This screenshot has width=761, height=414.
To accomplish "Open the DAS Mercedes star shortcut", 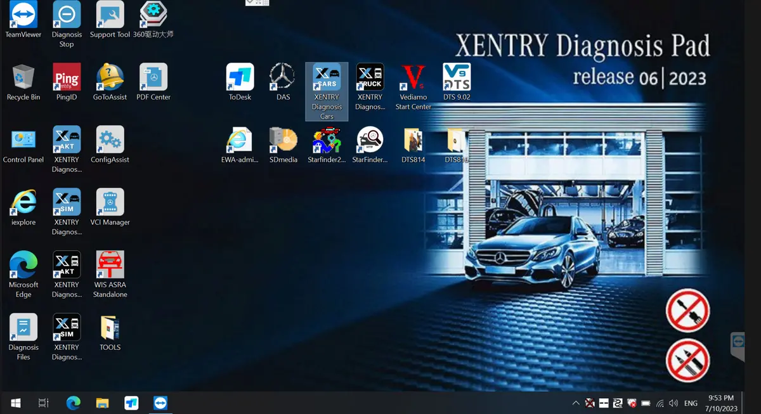I will [283, 82].
